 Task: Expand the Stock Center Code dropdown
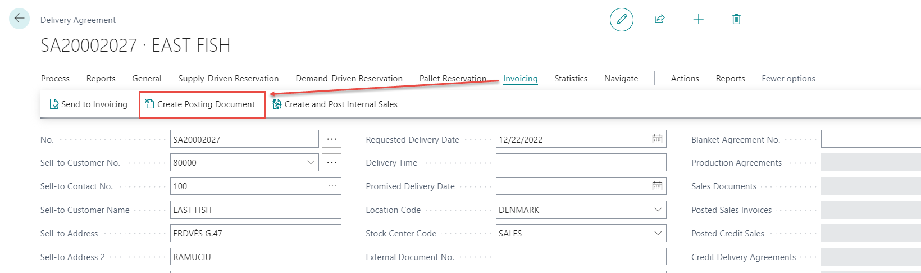coord(658,234)
